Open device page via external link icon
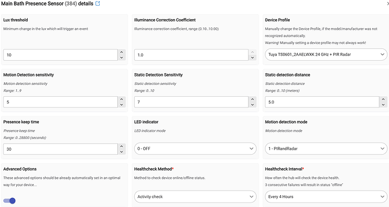The image size is (389, 207). [x=98, y=3]
